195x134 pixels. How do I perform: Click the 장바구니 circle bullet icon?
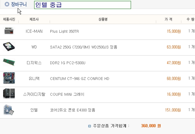click(x=7, y=4)
